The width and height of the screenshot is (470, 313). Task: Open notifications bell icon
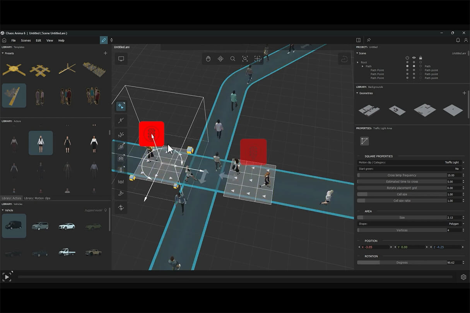coord(458,40)
